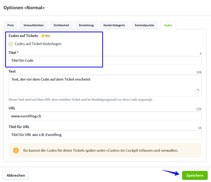Click the orange warning triangle icon
The height and width of the screenshot is (182, 211).
pyautogui.click(x=16, y=150)
